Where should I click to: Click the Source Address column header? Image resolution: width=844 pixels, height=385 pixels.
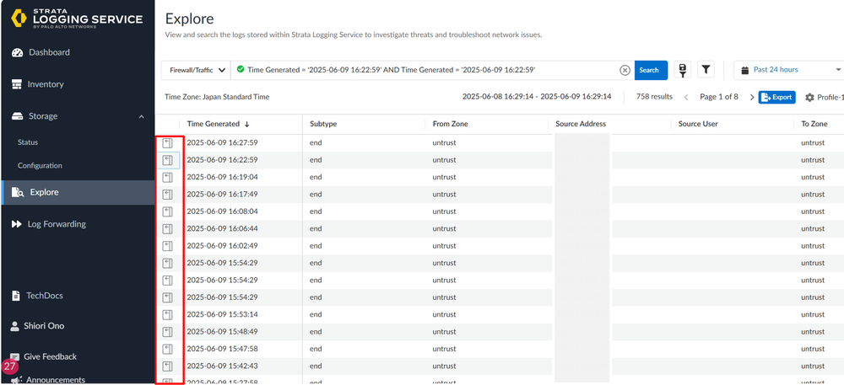581,124
